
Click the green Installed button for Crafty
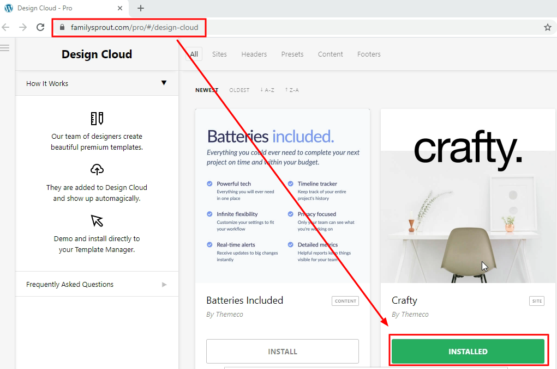(x=468, y=352)
